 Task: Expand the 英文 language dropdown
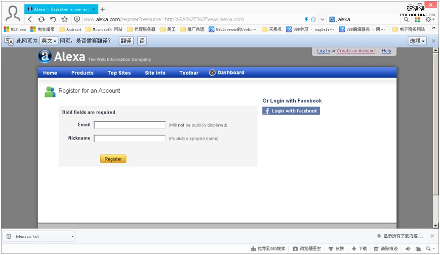(x=49, y=41)
